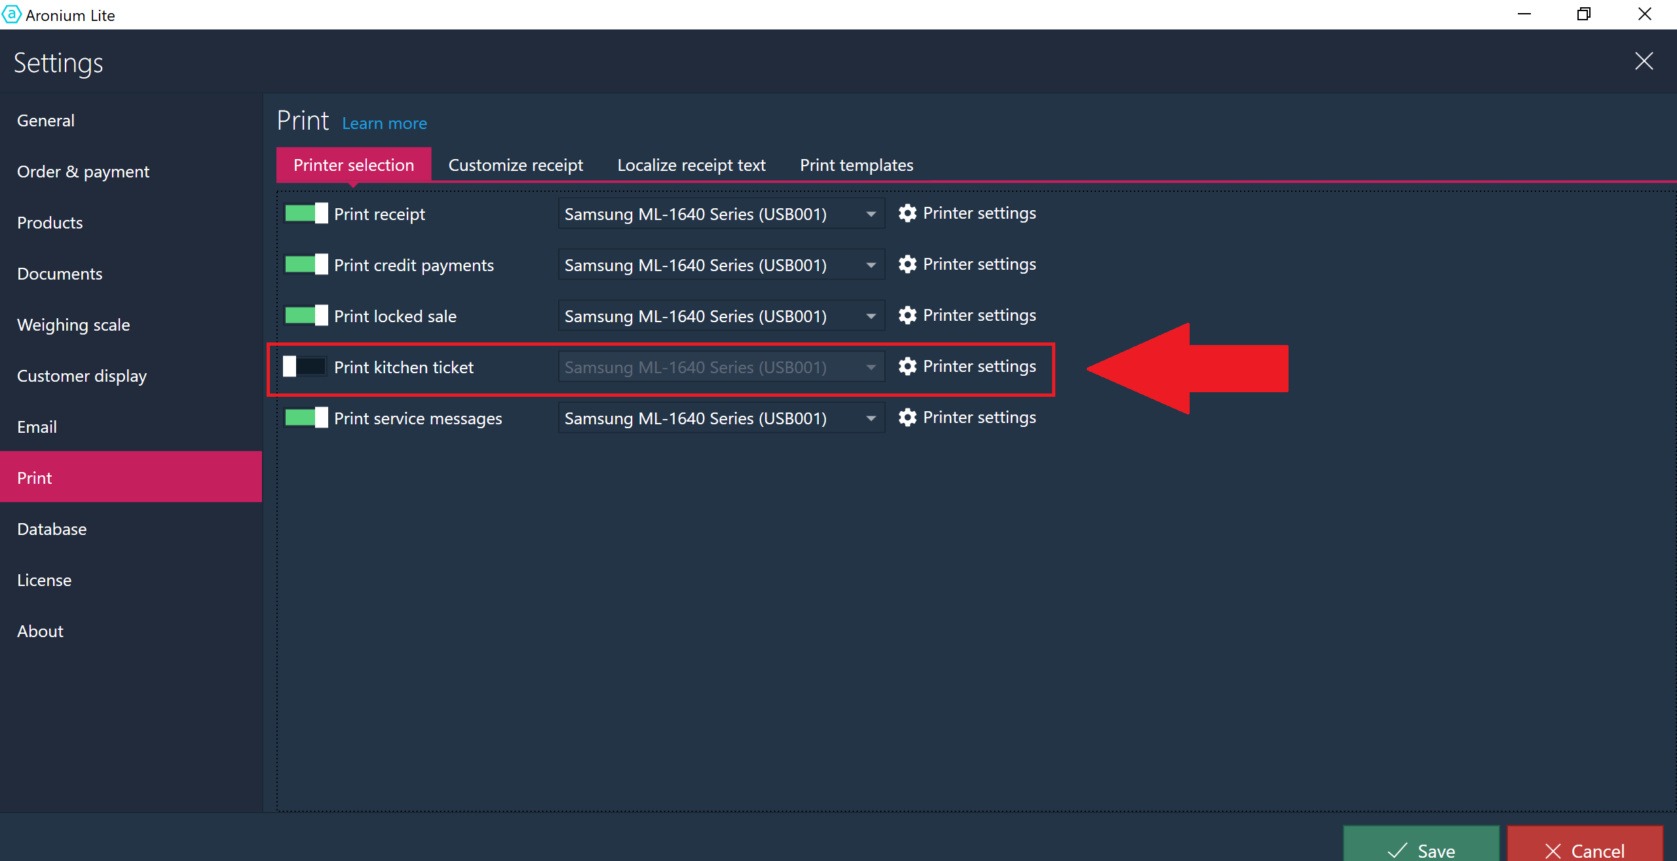
Task: Switch to Customize receipt tab
Action: (x=516, y=165)
